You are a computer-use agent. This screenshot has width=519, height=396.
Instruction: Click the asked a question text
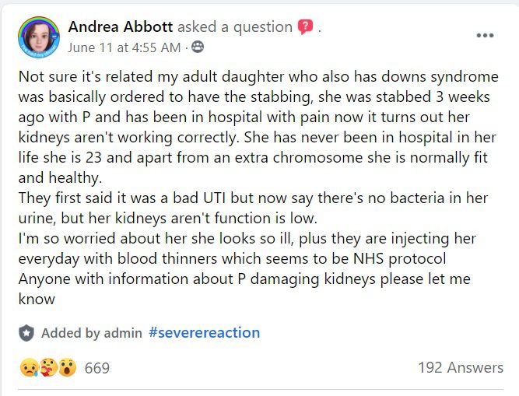235,27
